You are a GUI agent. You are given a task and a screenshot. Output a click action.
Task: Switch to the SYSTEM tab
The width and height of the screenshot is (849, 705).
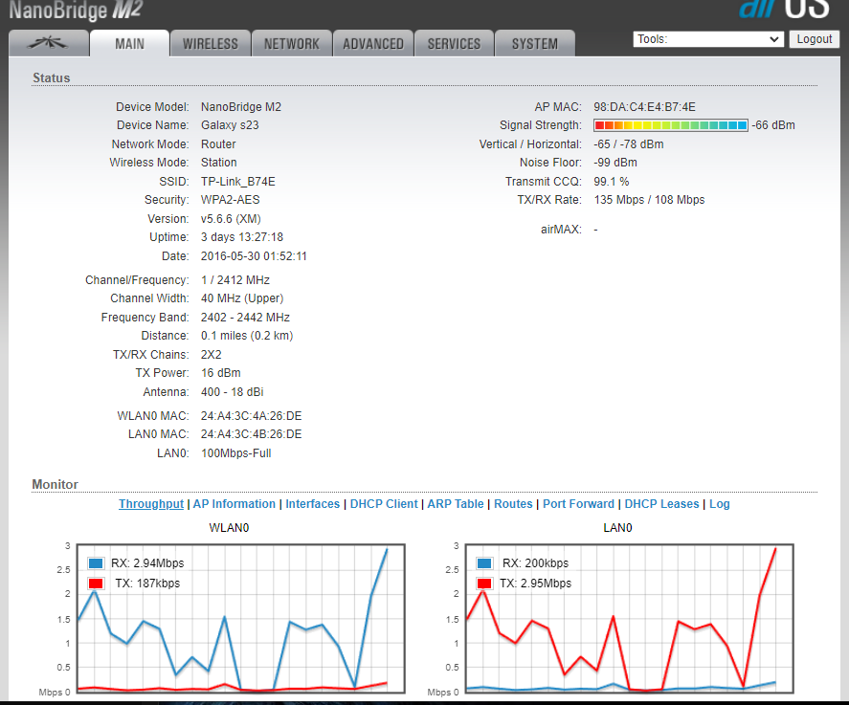[535, 43]
